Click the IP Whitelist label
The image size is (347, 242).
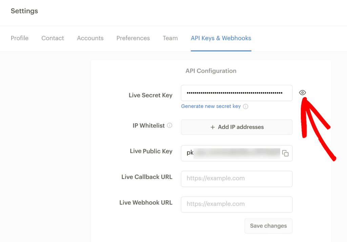click(x=148, y=126)
